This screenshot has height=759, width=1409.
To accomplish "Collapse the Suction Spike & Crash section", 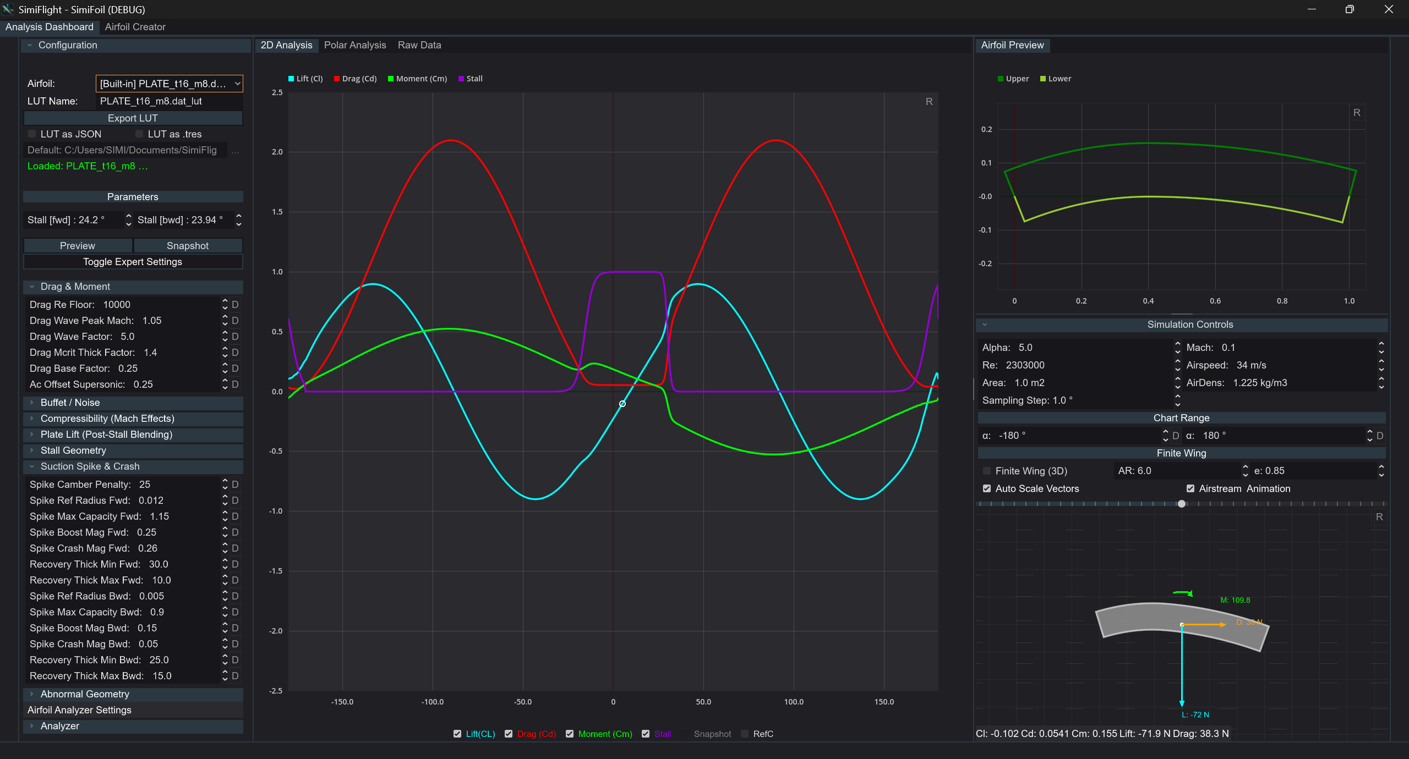I will (x=90, y=466).
